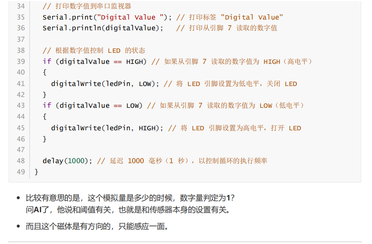Click line number 37 on the blank line
Viewport: 372px width, 244px height.
21,39
